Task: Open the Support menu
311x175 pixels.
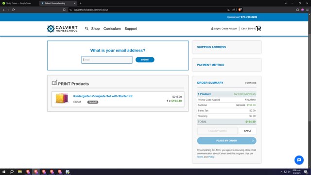Action: (x=131, y=29)
